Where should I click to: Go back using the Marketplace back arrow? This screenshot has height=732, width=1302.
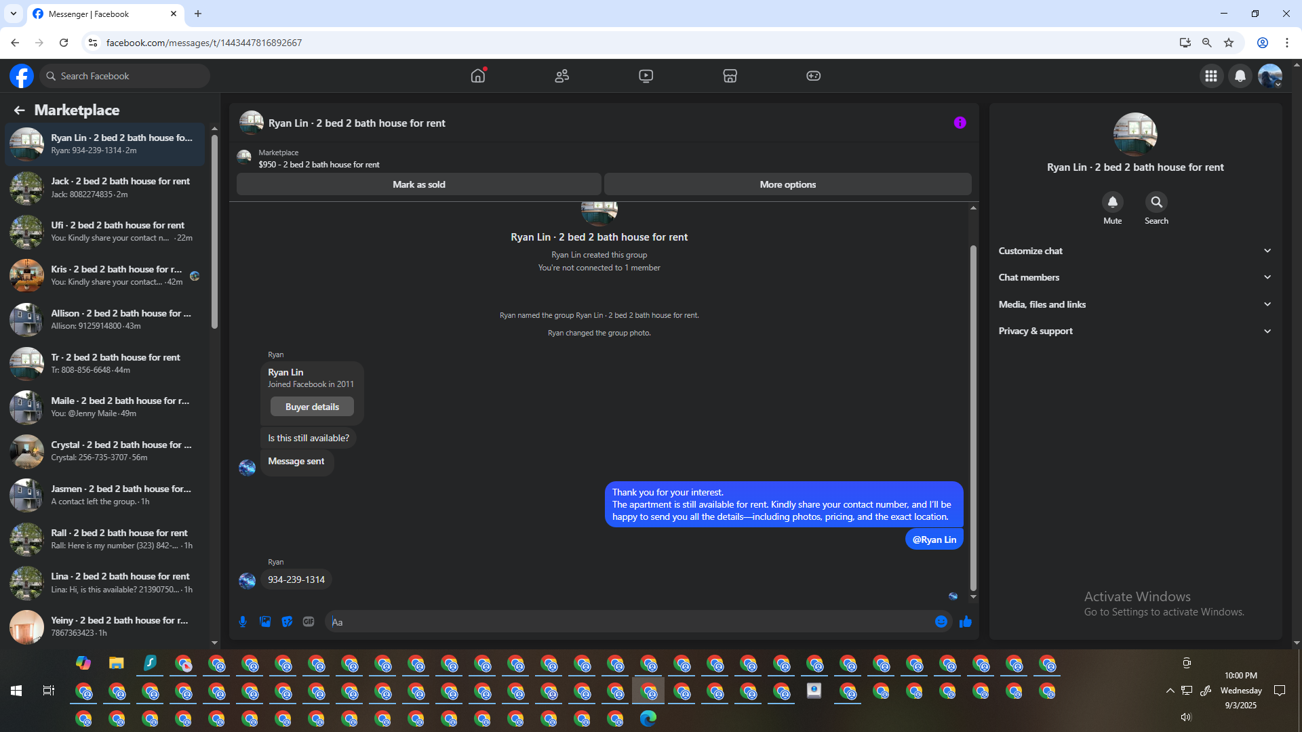point(19,110)
